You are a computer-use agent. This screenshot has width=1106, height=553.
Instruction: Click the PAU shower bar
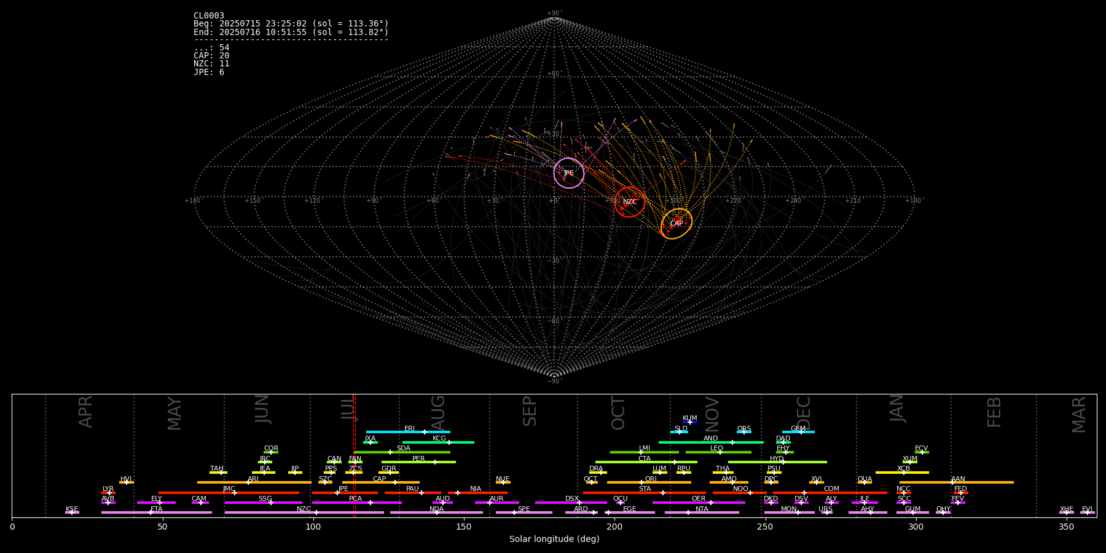[413, 492]
